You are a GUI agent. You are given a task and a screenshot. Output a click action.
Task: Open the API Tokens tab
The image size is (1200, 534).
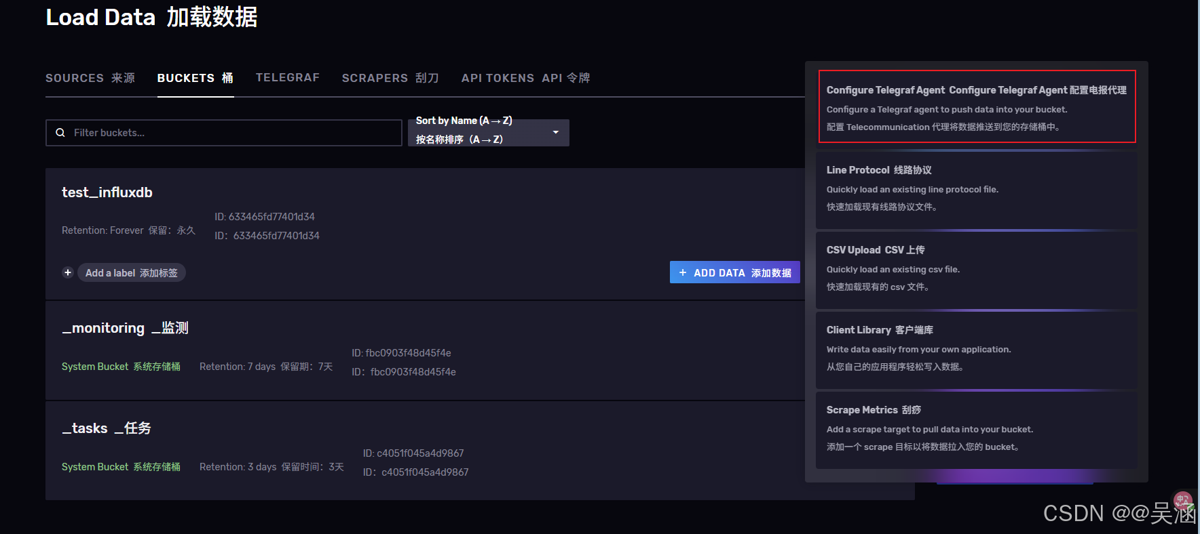coord(525,78)
